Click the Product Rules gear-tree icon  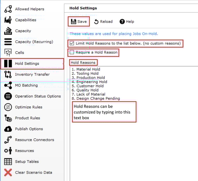pos(8,118)
